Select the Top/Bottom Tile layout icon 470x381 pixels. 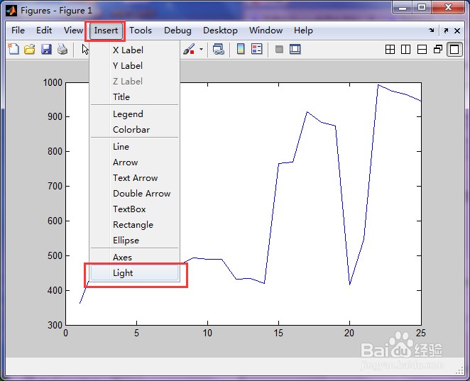pos(422,50)
